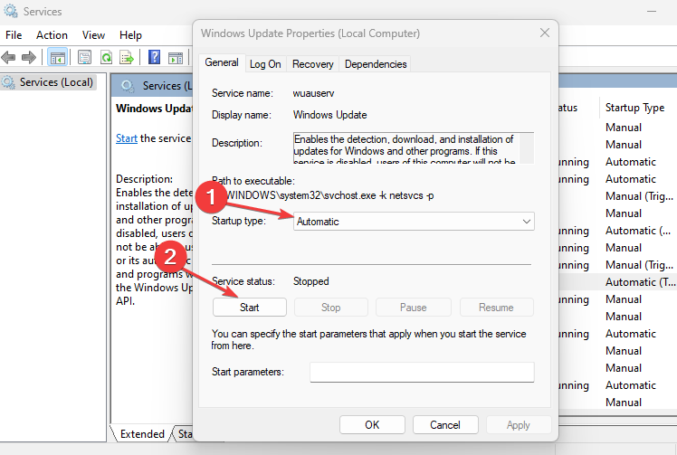
Task: Click the Services gear icon in title bar
Action: [x=11, y=11]
